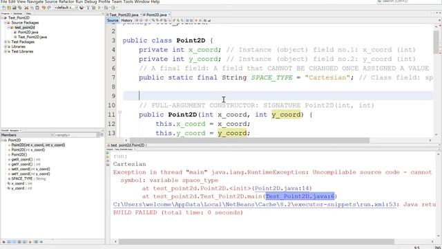
Task: Toggle show static members filter in Navigator
Action: click(x=14, y=242)
